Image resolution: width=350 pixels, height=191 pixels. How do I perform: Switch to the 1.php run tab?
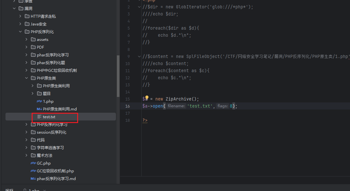click(34, 190)
